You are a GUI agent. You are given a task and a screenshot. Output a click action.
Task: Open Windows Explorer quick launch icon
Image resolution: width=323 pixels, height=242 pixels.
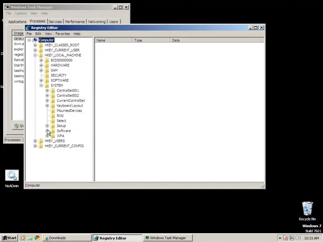(30, 238)
